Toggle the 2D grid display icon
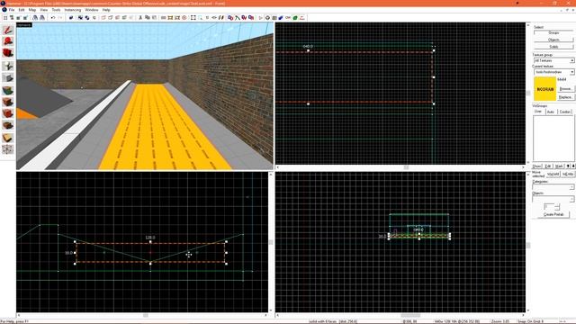The height and width of the screenshot is (324, 576). pos(5,18)
